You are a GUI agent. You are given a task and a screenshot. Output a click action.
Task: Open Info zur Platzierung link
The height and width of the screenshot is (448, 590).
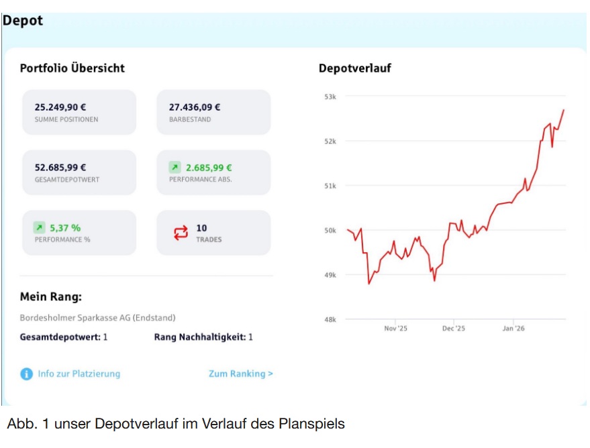pos(79,374)
